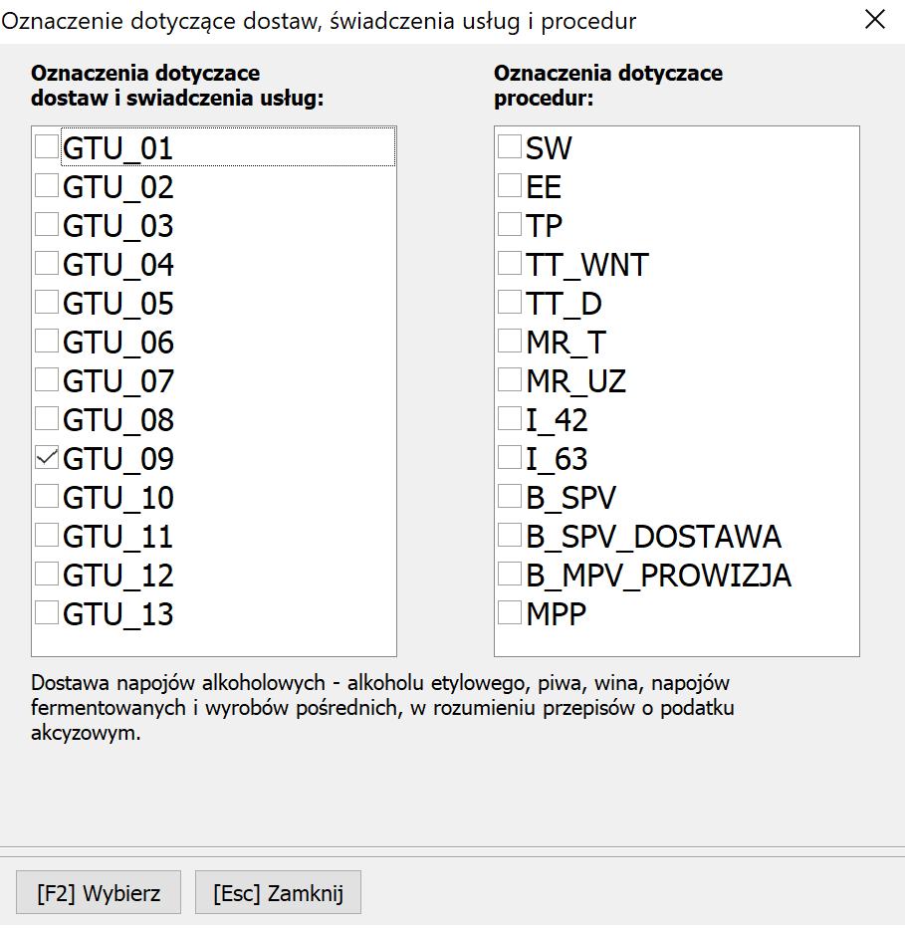Tick the TT_WNT checkbox
This screenshot has height=928, width=905.
[510, 263]
